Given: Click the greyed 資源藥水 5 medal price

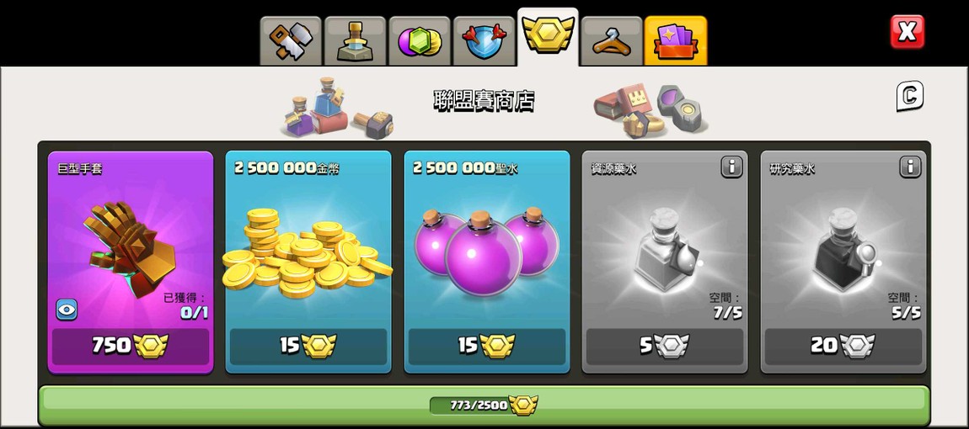Looking at the screenshot, I should pos(665,346).
